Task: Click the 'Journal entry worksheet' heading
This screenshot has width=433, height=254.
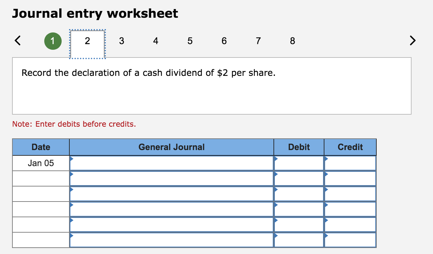Action: click(95, 14)
